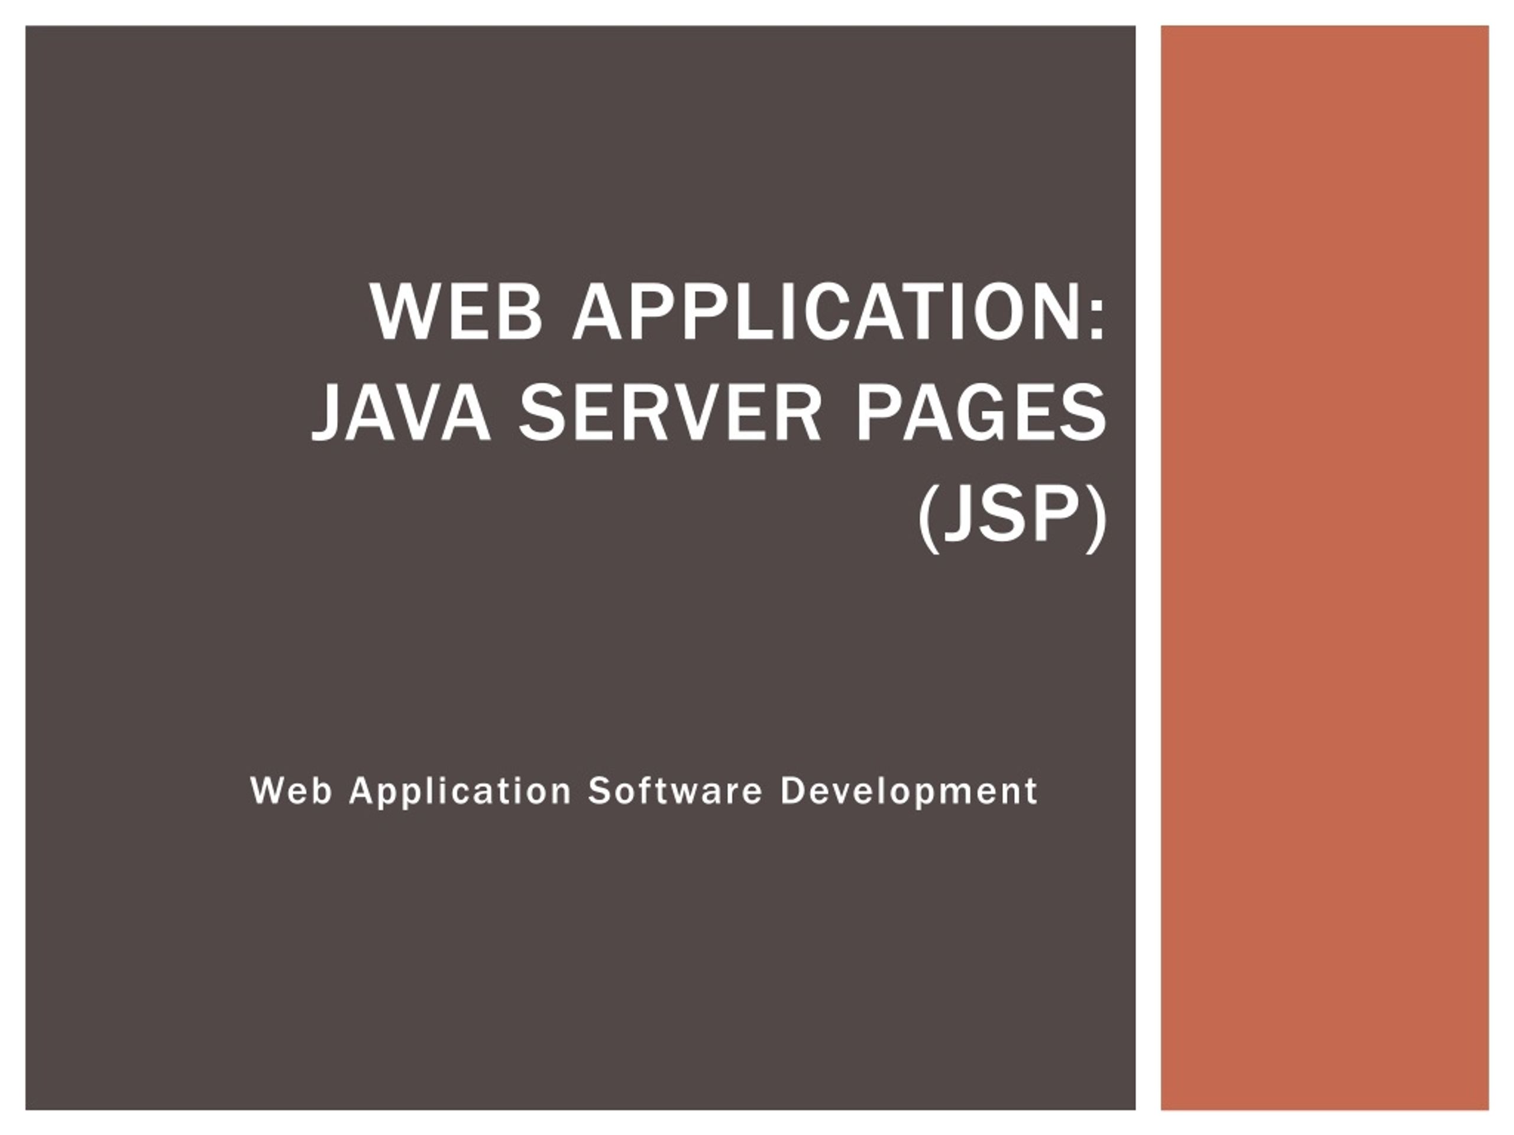The width and height of the screenshot is (1514, 1135).
Task: Click the dark gray panel's empty top area
Action: pyautogui.click(x=580, y=137)
